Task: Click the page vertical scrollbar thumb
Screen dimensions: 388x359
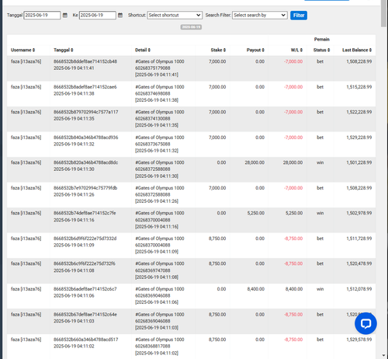Action: pyautogui.click(x=383, y=13)
